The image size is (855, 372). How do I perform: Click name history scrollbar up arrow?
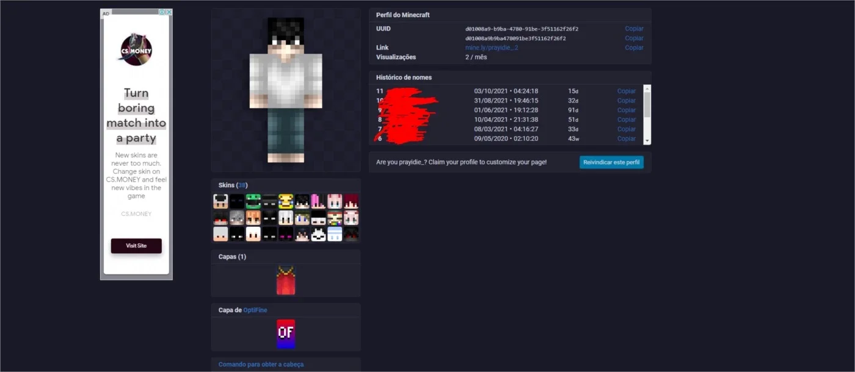pos(647,88)
